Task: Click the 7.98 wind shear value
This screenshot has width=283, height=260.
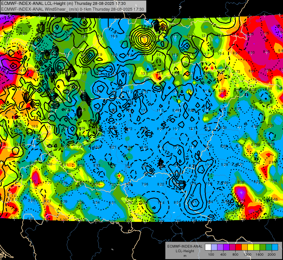Action: coord(129,184)
